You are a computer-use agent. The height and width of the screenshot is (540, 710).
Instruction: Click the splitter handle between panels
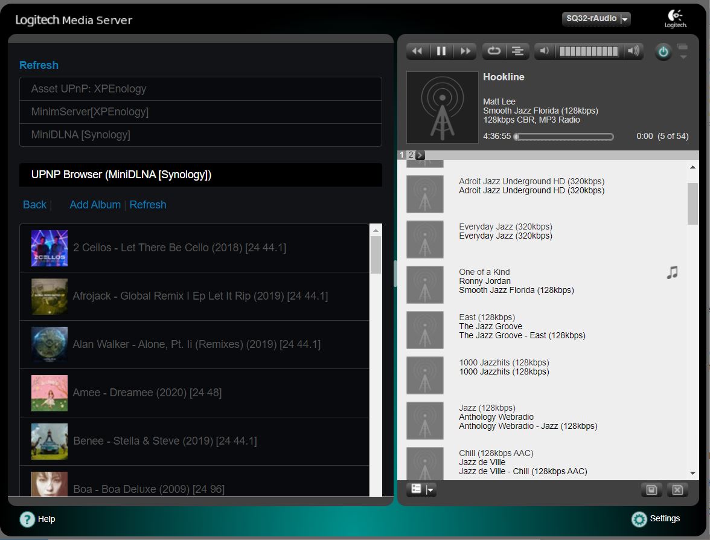(395, 274)
